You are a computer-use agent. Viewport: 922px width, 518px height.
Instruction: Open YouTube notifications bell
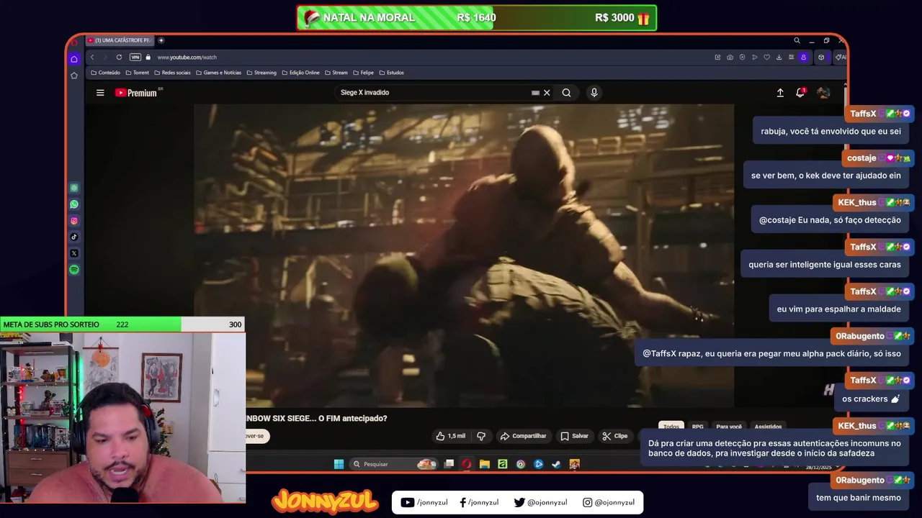(800, 93)
